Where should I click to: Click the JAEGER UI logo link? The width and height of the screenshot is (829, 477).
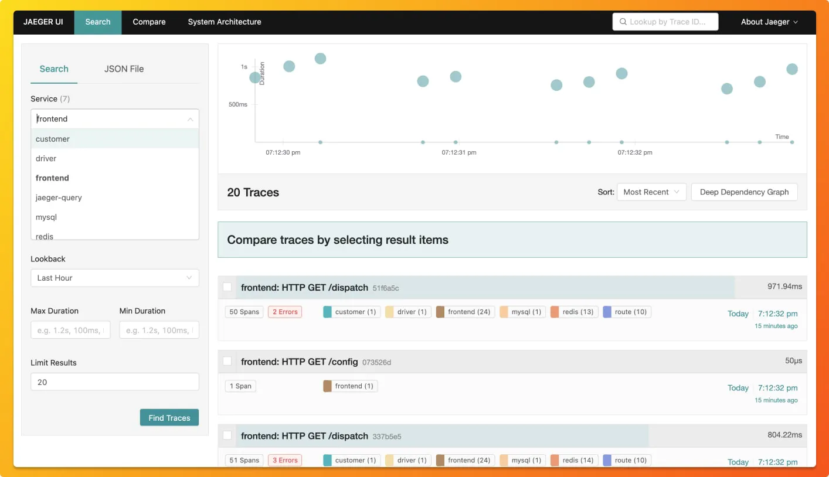point(43,22)
